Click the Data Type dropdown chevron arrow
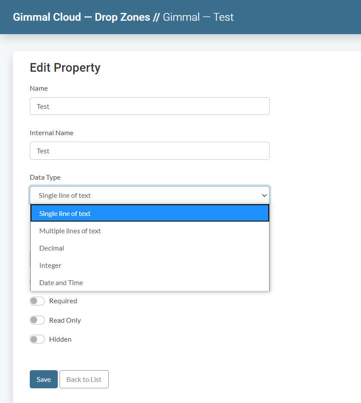 click(x=264, y=196)
